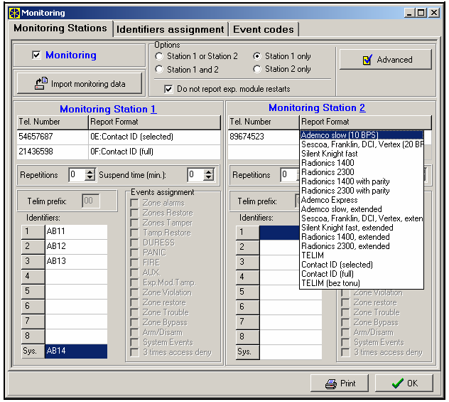Click the Print button
Viewport: 449px width, 402px height.
pos(340,384)
